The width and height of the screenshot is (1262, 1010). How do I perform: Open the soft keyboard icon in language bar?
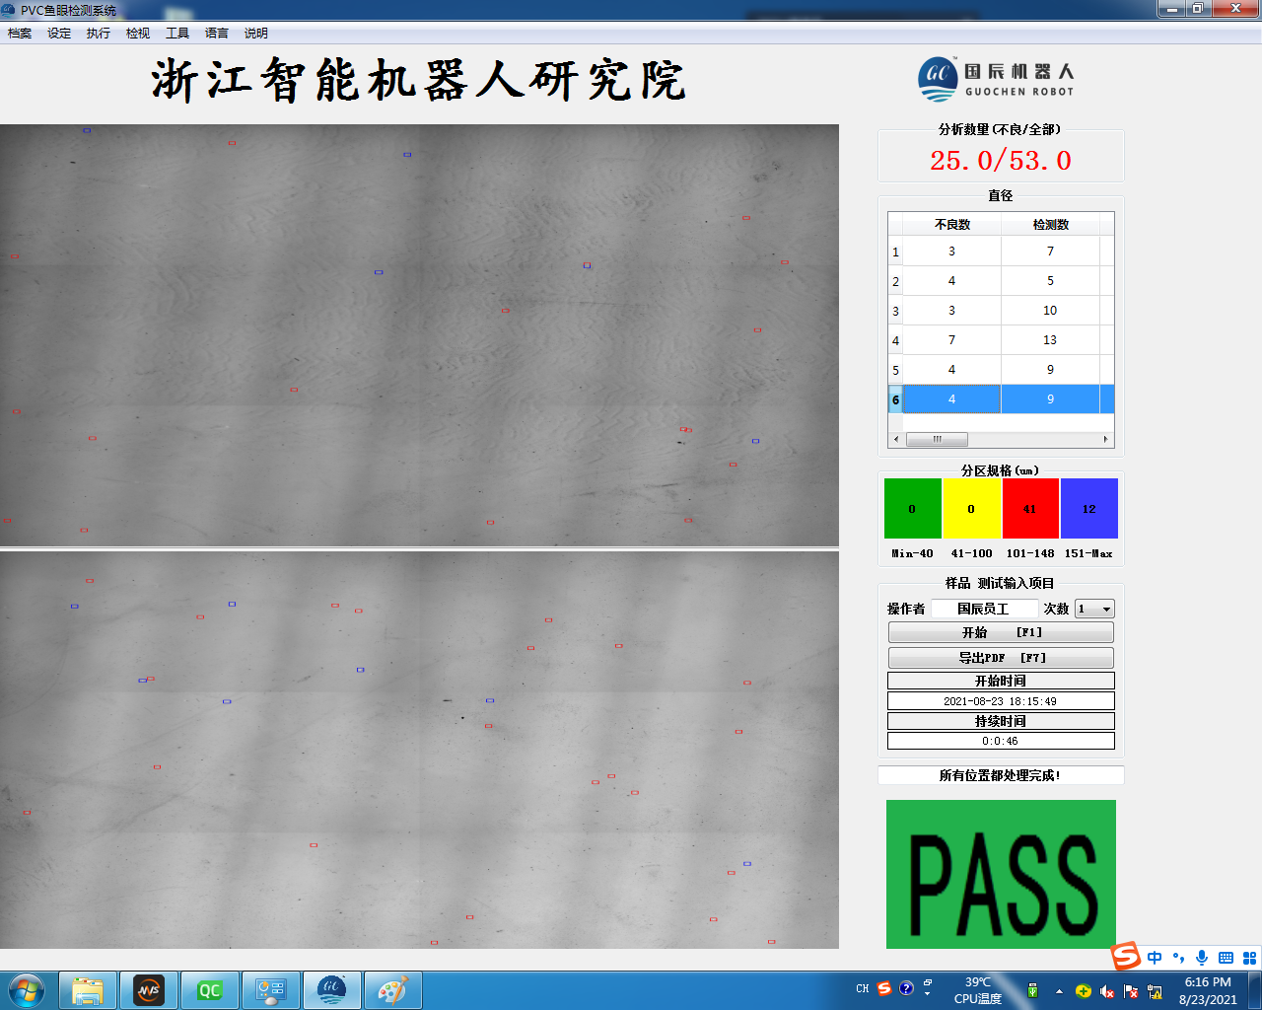pyautogui.click(x=1226, y=957)
